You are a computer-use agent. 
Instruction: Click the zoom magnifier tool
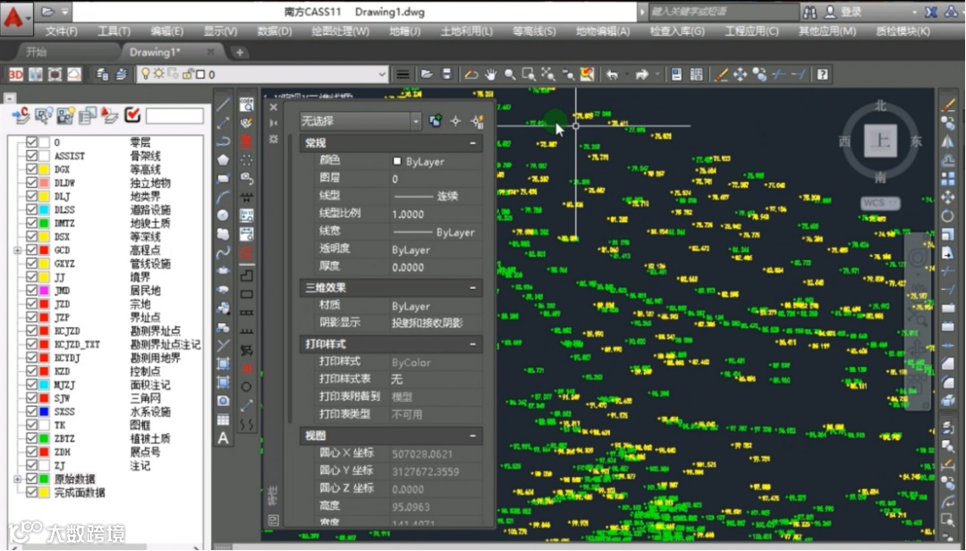click(510, 74)
